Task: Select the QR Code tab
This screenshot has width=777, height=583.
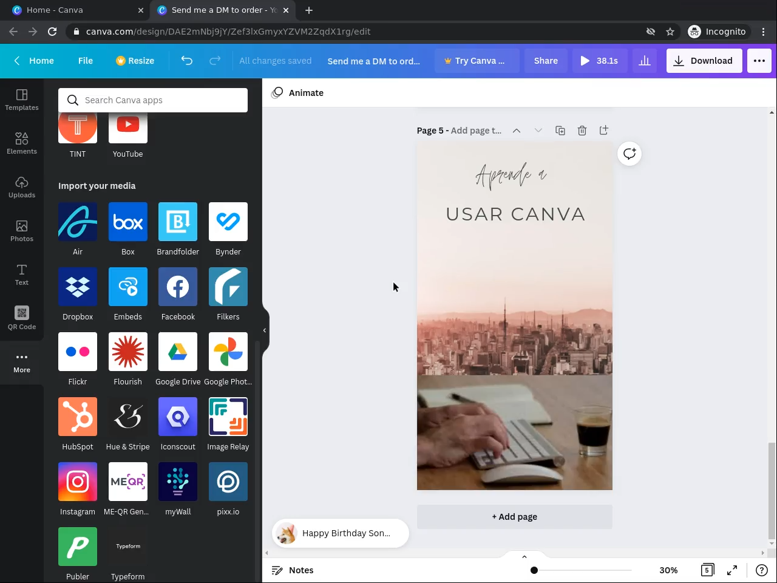Action: point(22,319)
